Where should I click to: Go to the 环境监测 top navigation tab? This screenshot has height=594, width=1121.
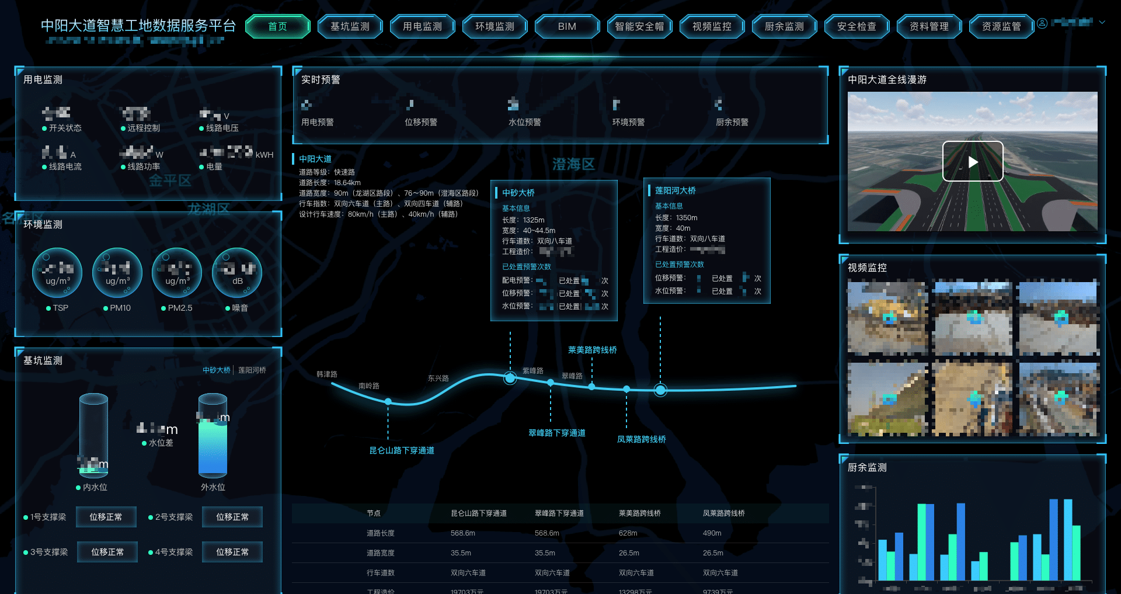pos(495,26)
